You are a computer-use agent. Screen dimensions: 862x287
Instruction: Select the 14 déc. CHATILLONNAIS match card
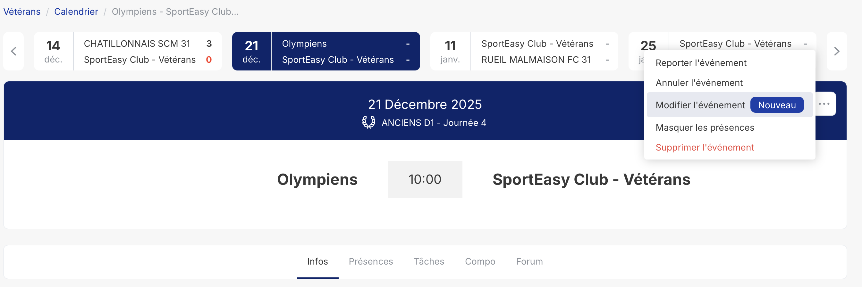click(128, 52)
